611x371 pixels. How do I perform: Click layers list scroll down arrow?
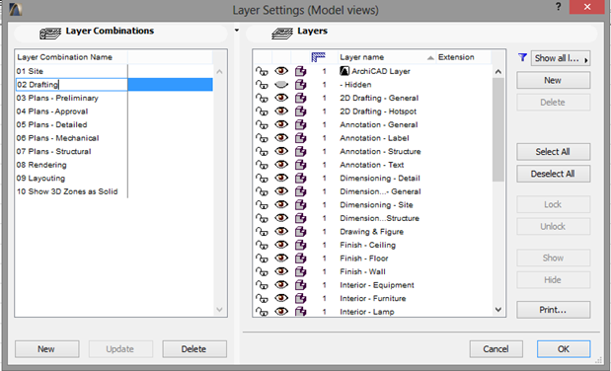[x=498, y=310]
